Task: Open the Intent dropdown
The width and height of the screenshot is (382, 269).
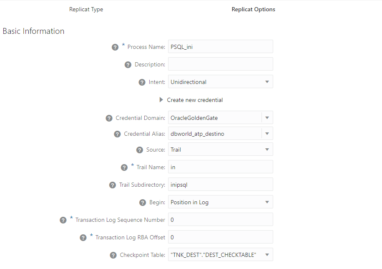Action: tap(267, 82)
